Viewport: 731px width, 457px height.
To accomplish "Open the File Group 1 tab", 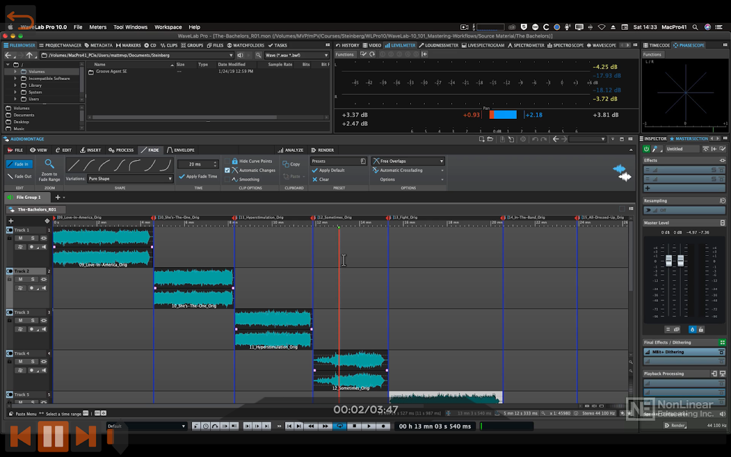I will 28,197.
